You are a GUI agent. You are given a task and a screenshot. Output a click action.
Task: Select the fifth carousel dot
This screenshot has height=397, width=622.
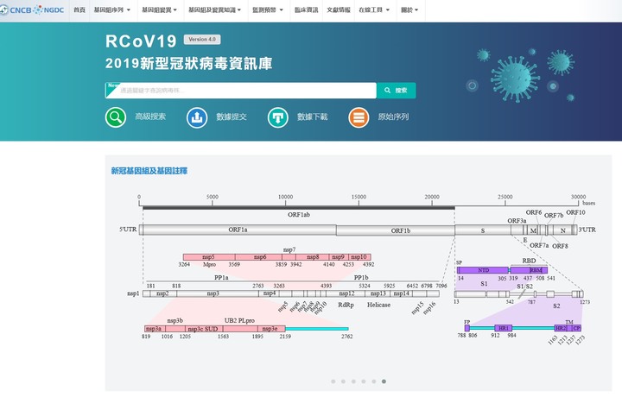click(x=374, y=381)
